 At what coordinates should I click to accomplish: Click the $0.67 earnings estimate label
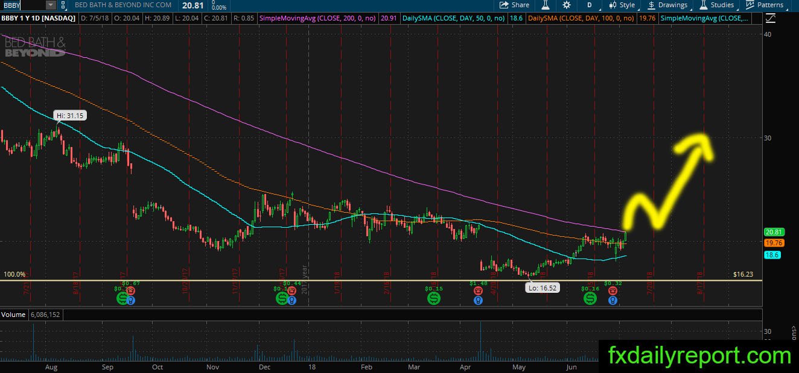[x=130, y=283]
